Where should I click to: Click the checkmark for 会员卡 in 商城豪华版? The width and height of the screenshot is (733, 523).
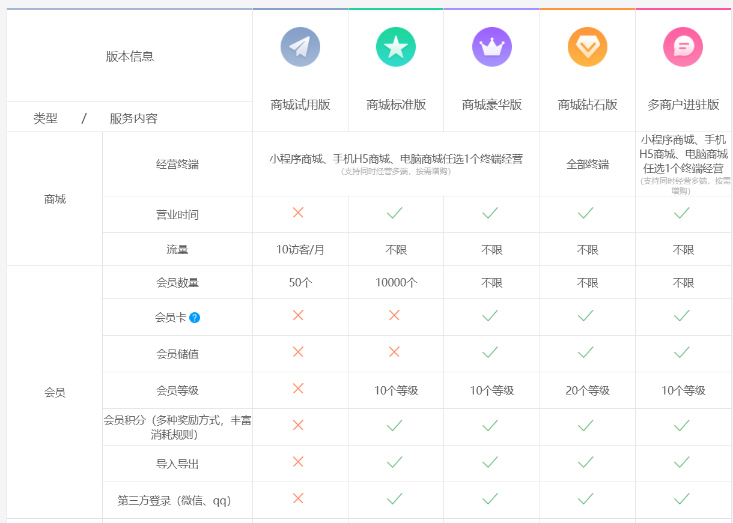click(x=490, y=315)
